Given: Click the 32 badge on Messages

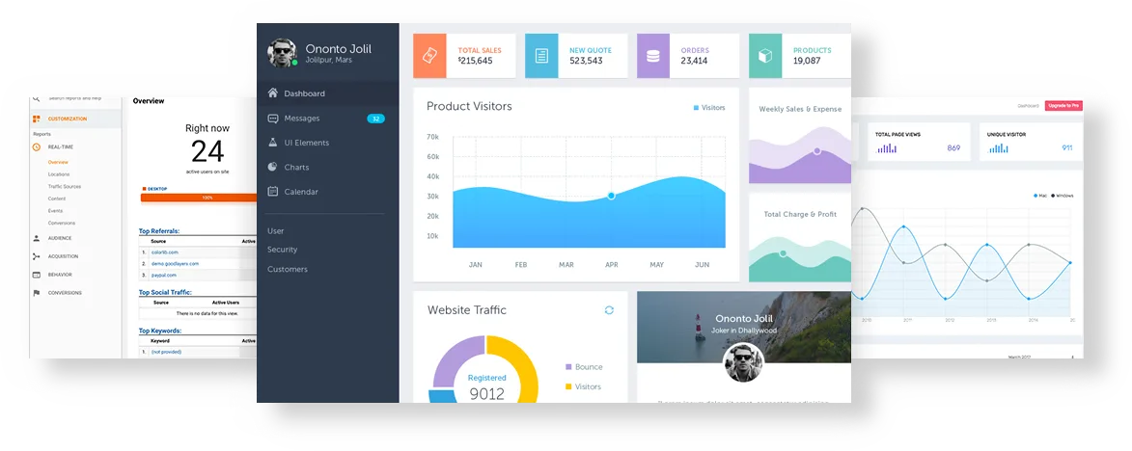Looking at the screenshot, I should 376,119.
